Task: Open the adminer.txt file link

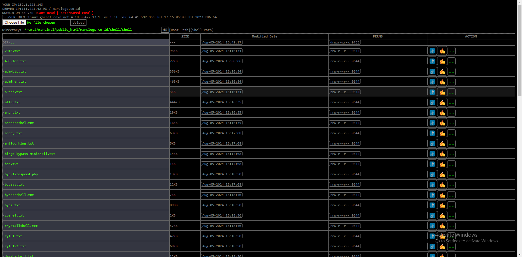Action: pos(15,82)
